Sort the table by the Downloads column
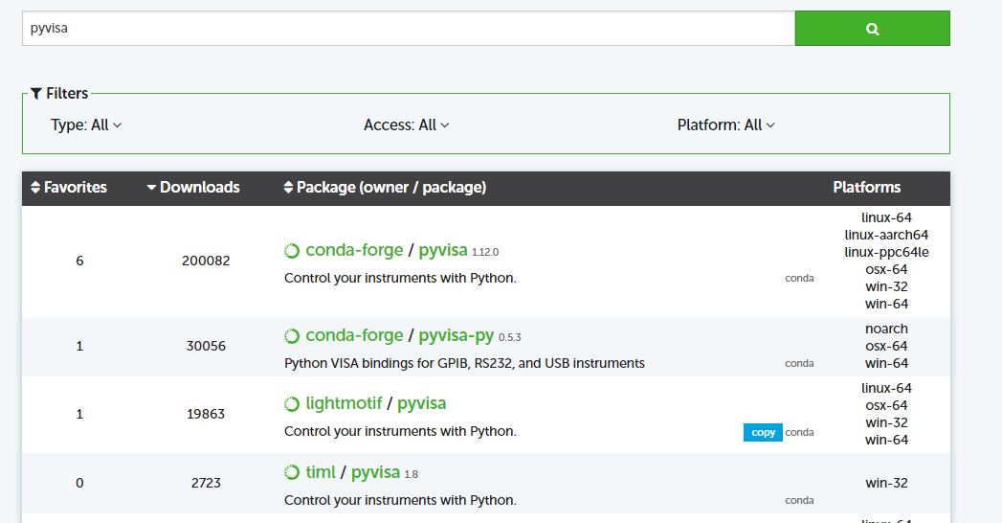 click(199, 188)
